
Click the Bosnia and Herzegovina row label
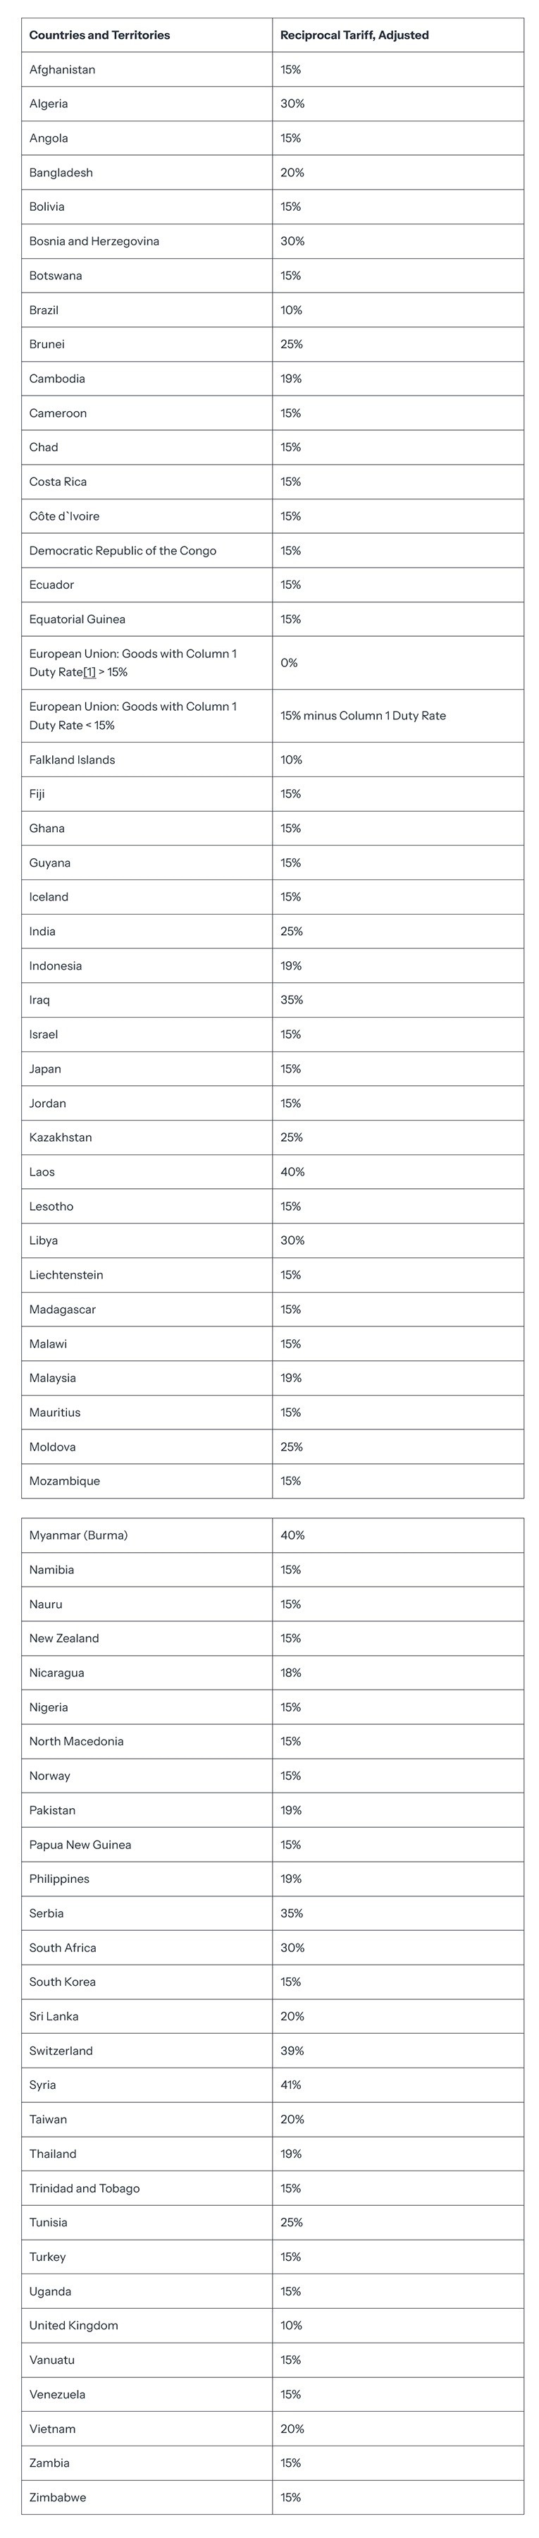tap(94, 241)
